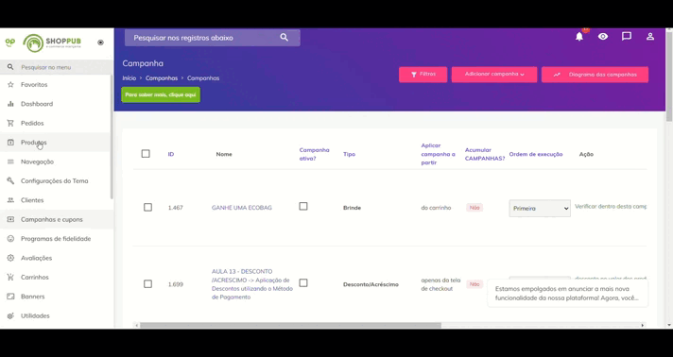This screenshot has height=357, width=673.
Task: Select row checkbox for campaign 1.699
Action: pos(147,284)
